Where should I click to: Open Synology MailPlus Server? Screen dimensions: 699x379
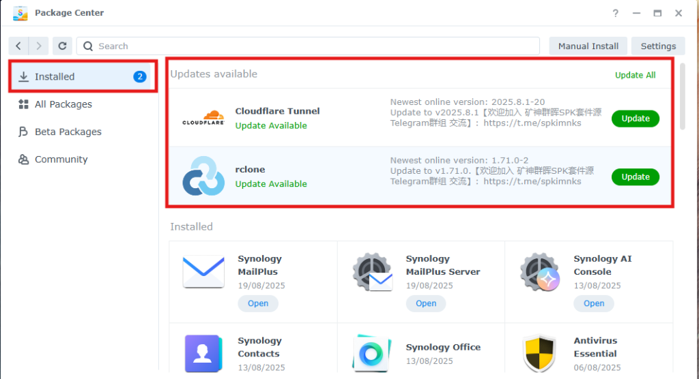pos(426,303)
